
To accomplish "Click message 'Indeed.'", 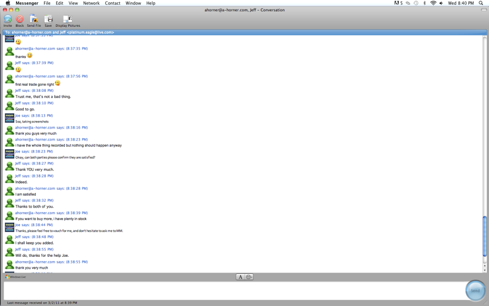I will pyautogui.click(x=21, y=182).
